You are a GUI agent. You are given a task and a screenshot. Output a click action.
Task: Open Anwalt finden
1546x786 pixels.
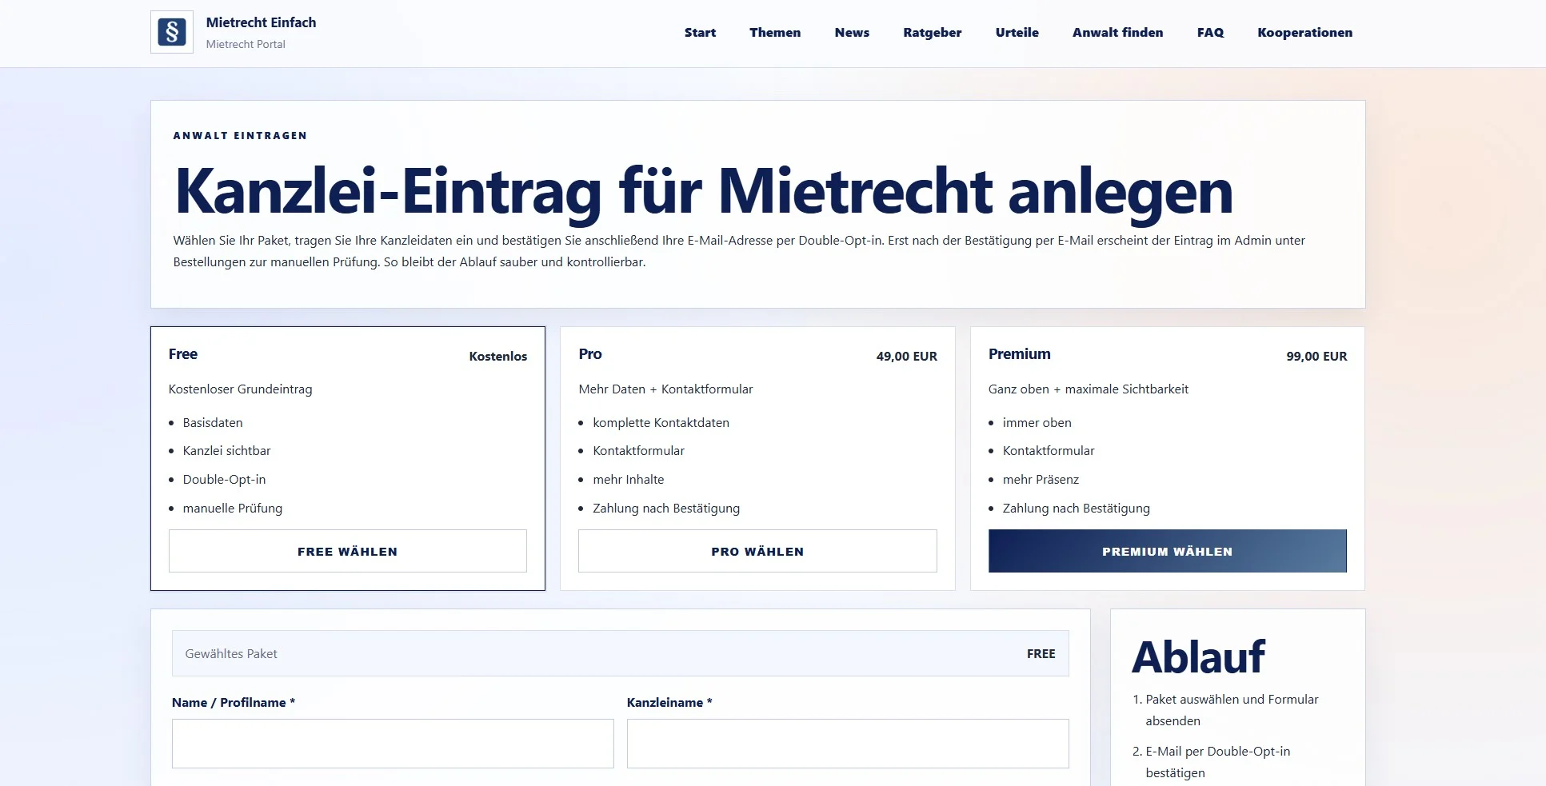coord(1117,33)
